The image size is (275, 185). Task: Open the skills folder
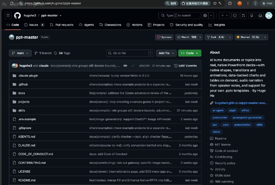pyautogui.click(x=22, y=111)
